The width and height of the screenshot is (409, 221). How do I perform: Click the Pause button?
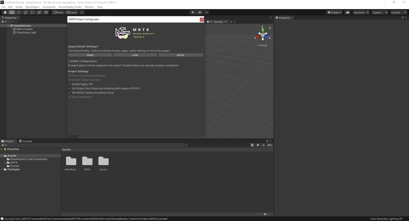199,12
